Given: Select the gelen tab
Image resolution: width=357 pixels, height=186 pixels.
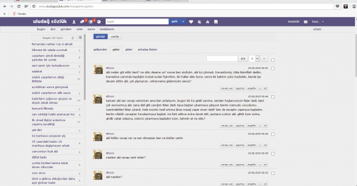Looking at the screenshot, I should pyautogui.click(x=116, y=49).
